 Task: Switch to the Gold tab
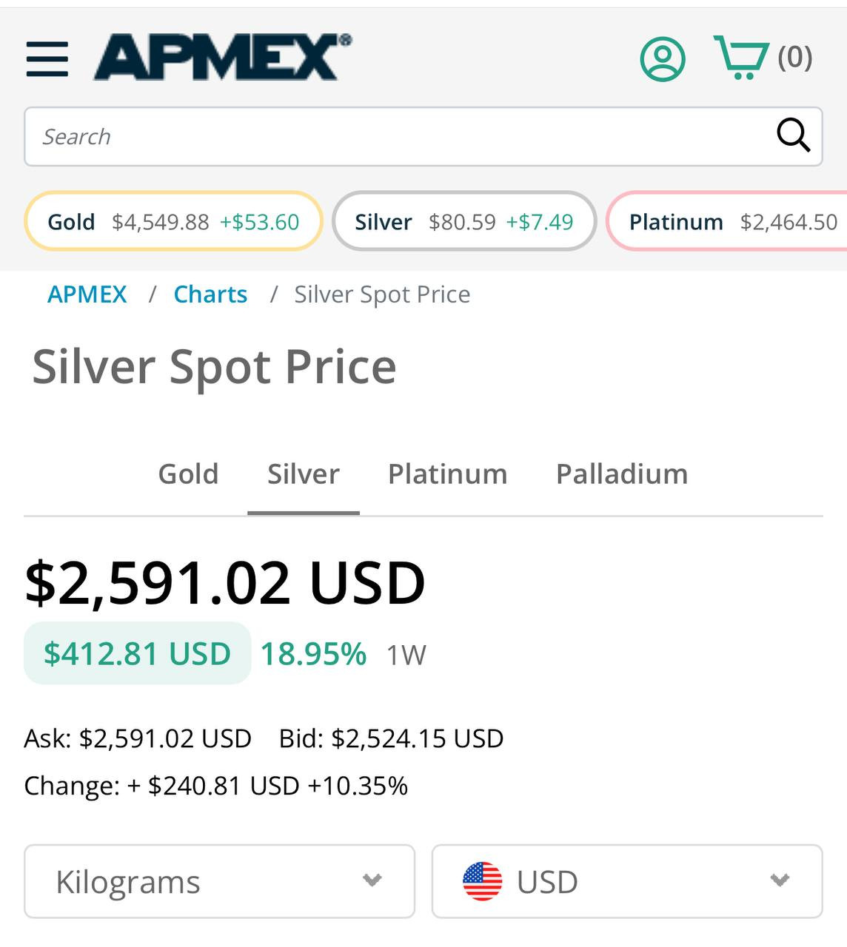click(188, 474)
